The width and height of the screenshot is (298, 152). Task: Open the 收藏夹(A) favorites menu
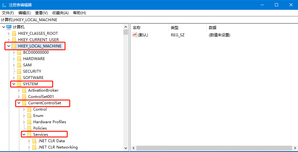pyautogui.click(x=60, y=13)
